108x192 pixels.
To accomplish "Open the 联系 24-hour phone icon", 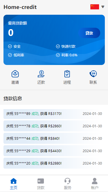I will pyautogui.click(x=93, y=74).
